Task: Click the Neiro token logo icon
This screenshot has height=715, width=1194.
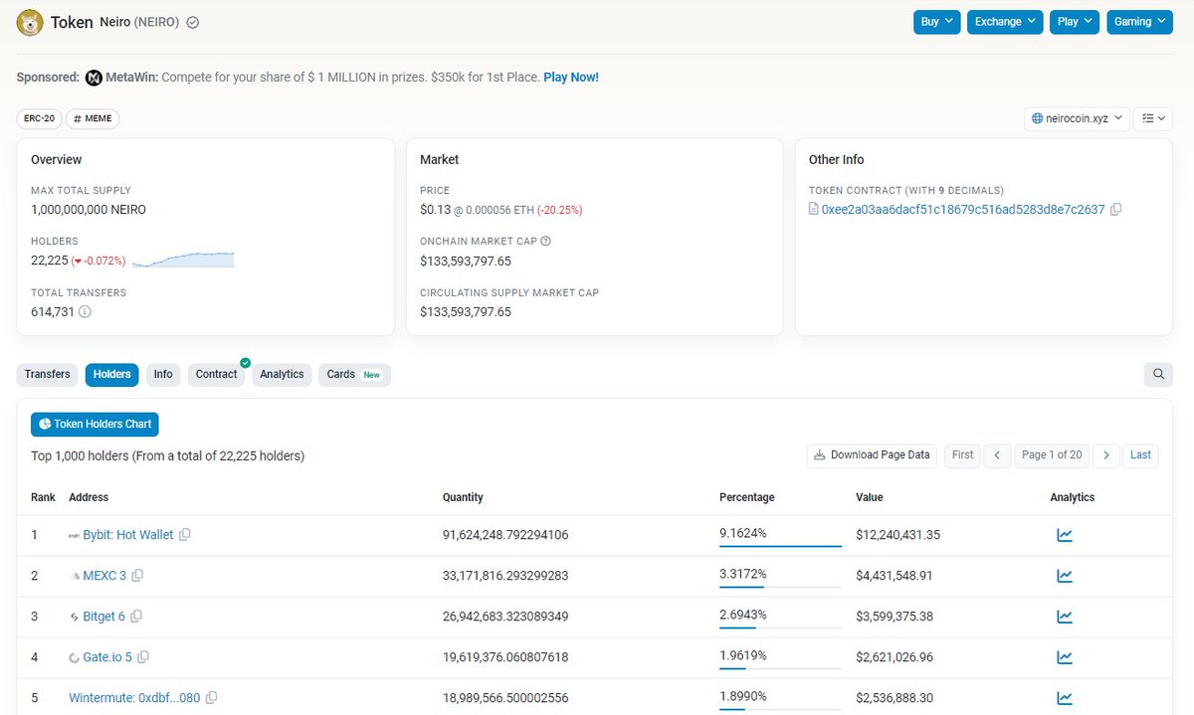Action: [x=30, y=22]
